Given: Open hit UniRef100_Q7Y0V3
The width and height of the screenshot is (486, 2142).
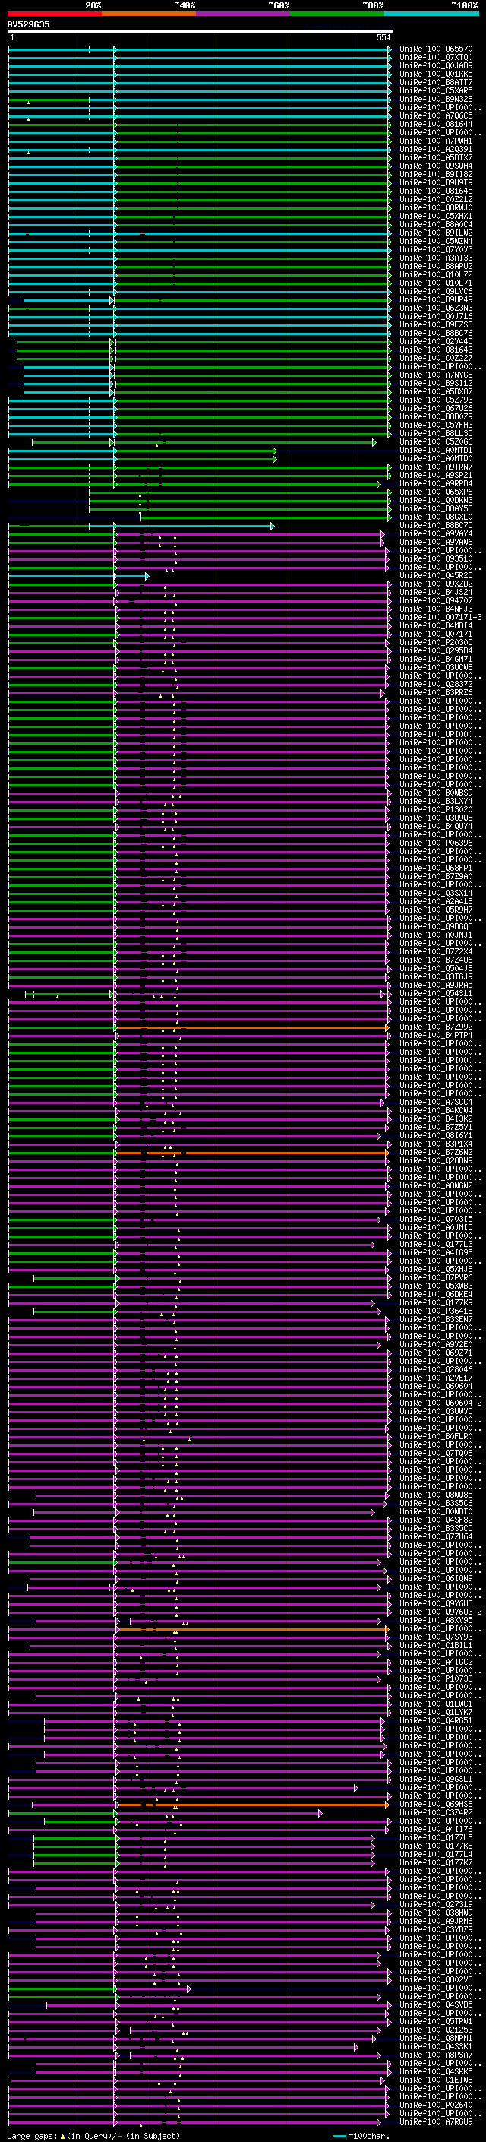Looking at the screenshot, I should pos(436,249).
